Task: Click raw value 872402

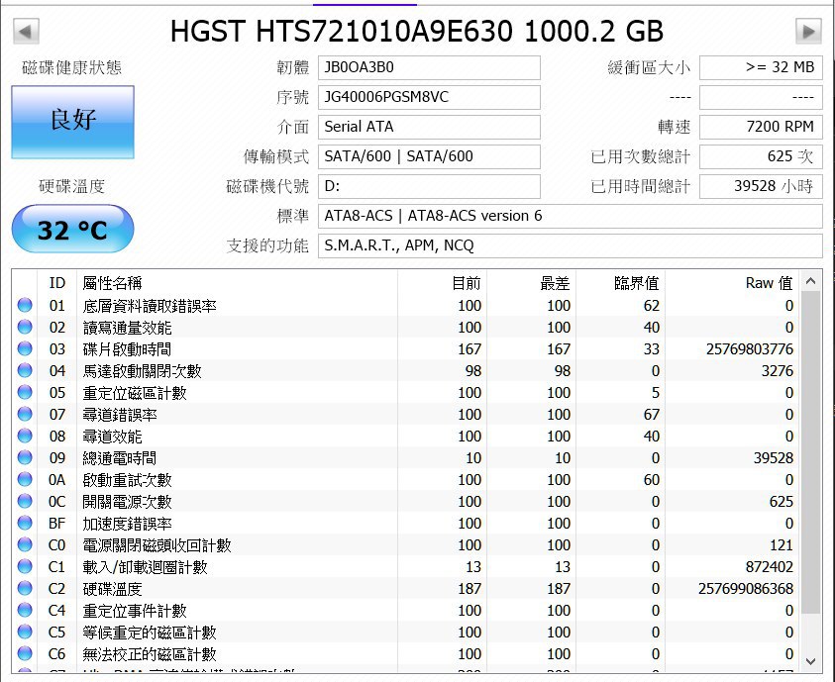Action: tap(769, 567)
